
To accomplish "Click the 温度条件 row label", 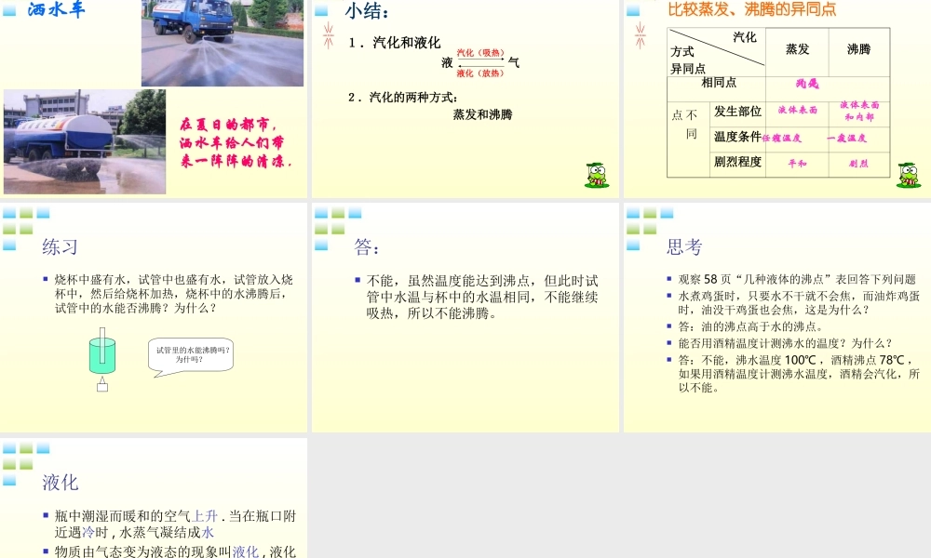I will [x=737, y=137].
